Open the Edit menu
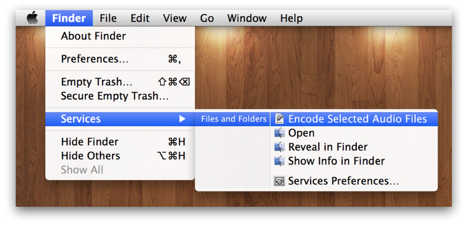The image size is (467, 225). tap(140, 18)
